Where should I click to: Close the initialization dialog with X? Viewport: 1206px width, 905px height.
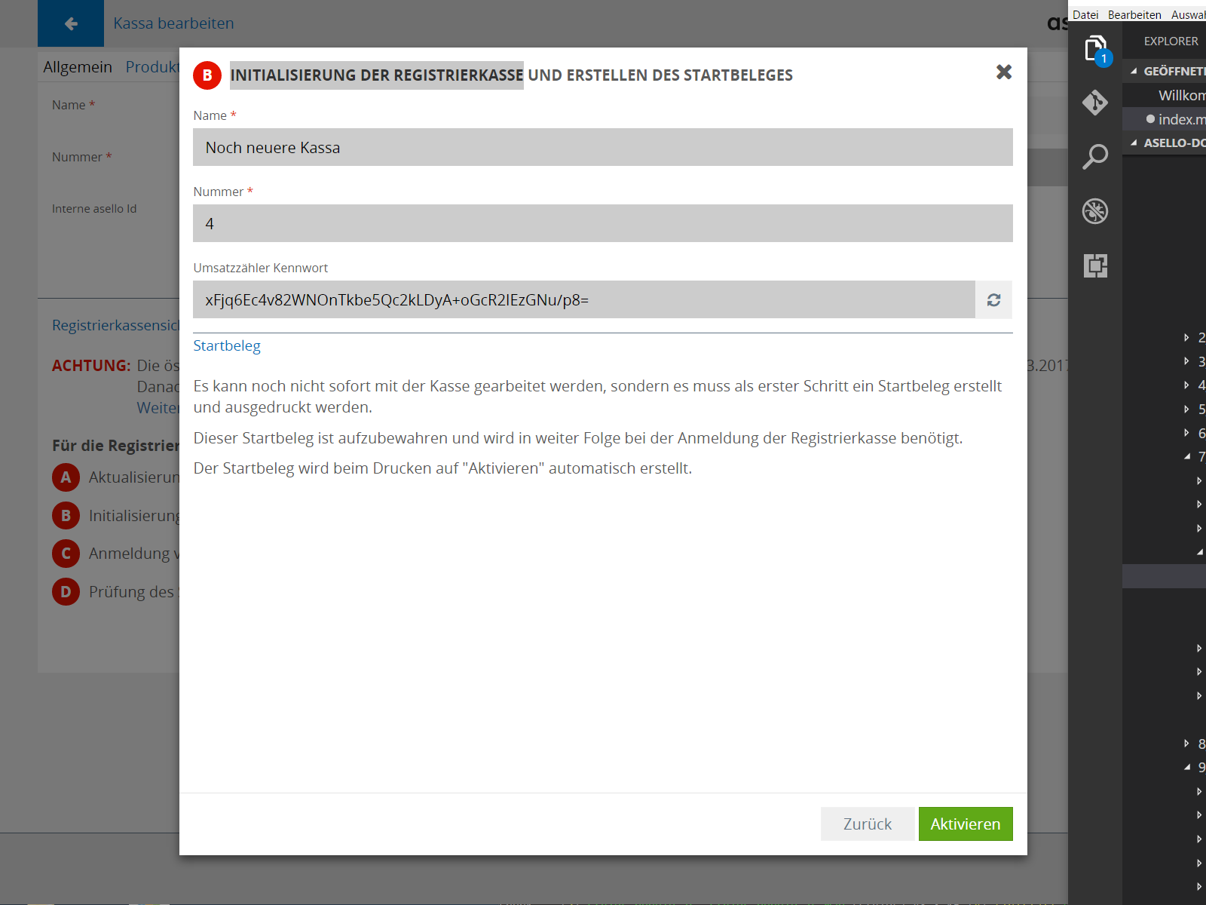[1003, 72]
